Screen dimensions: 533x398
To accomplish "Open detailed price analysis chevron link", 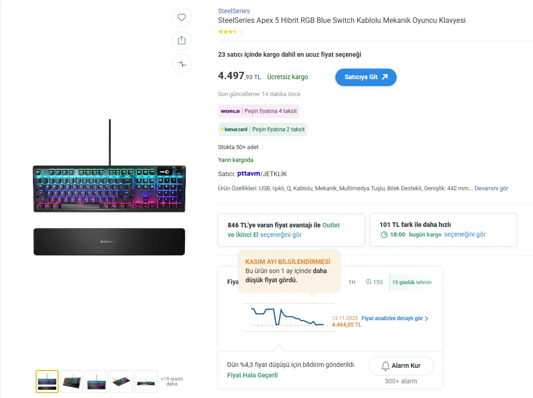I will tap(395, 318).
